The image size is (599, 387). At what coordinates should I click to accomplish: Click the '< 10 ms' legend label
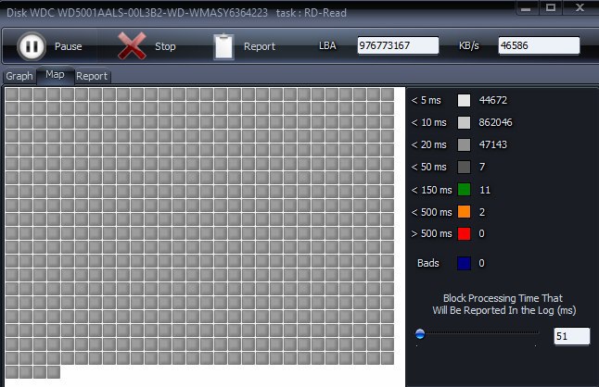click(428, 122)
